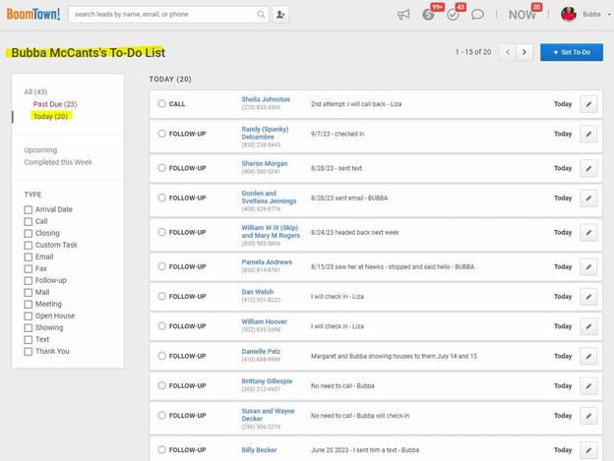This screenshot has width=614, height=461.
Task: Open Brittany Gillespie's lead profile
Action: pos(267,380)
